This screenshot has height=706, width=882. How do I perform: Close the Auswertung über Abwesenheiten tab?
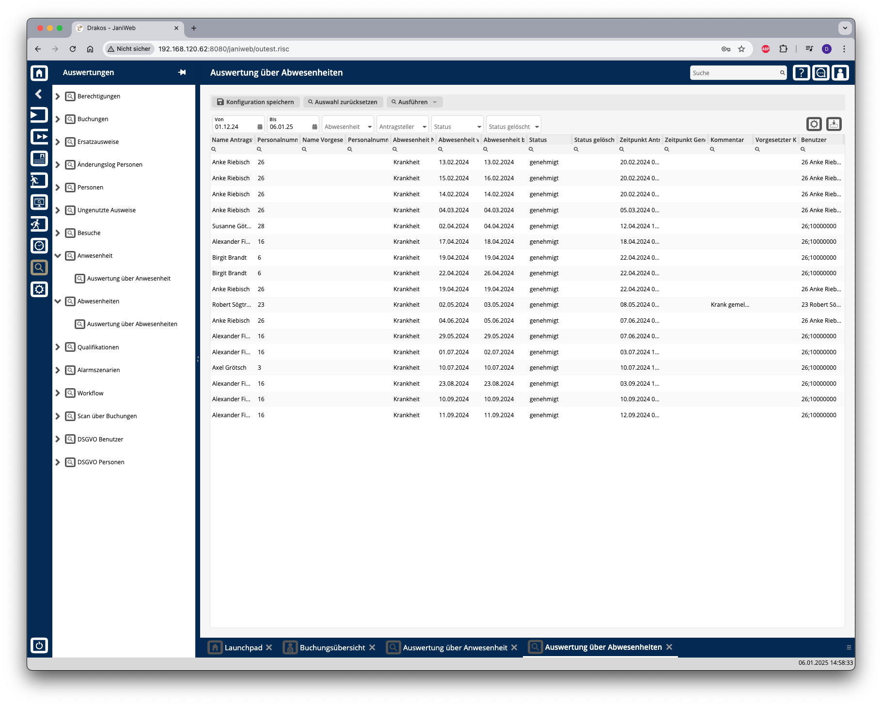pos(669,647)
